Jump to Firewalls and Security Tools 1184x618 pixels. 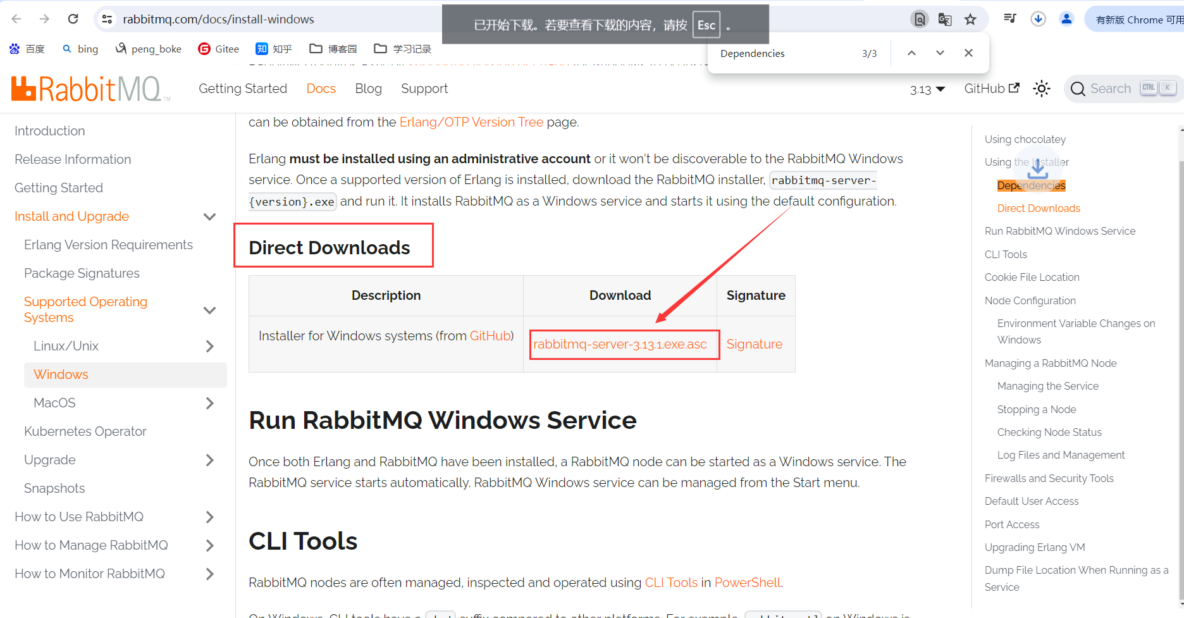[1049, 478]
